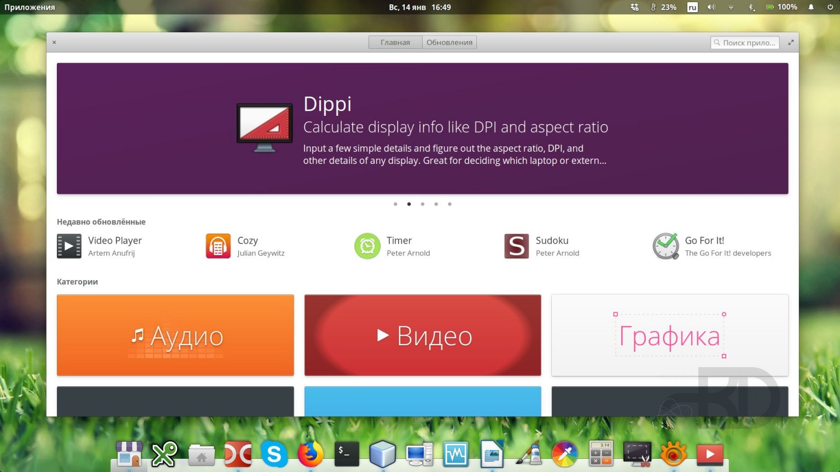The height and width of the screenshot is (472, 840).
Task: Launch the Calculator from the dock
Action: pos(601,454)
